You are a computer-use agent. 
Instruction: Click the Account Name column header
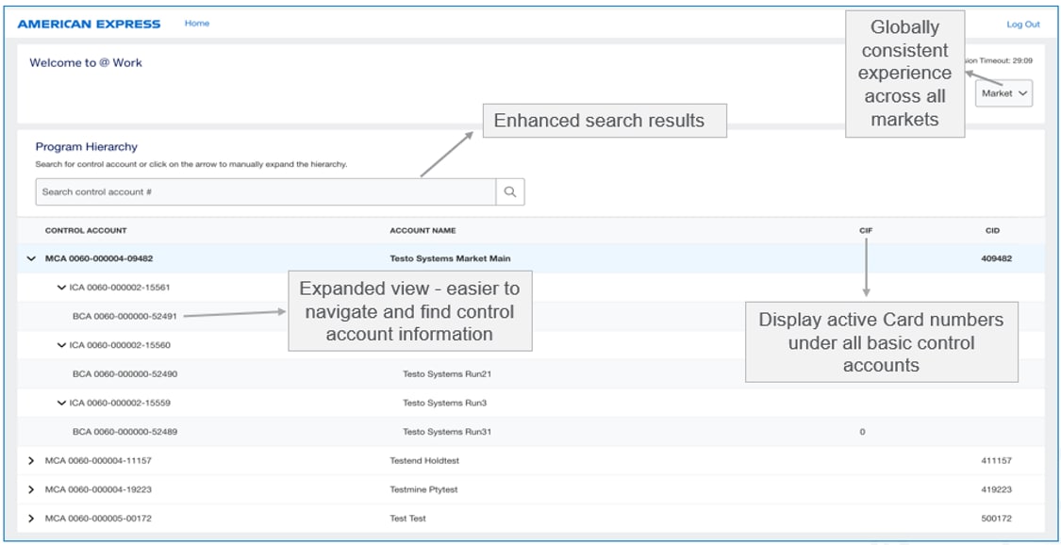click(423, 231)
